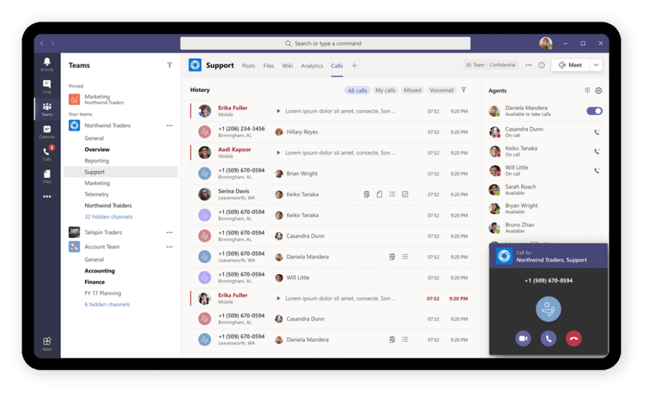Screen dimensions: 648x397
Task: Start a meeting with Meet button
Action: [x=570, y=65]
